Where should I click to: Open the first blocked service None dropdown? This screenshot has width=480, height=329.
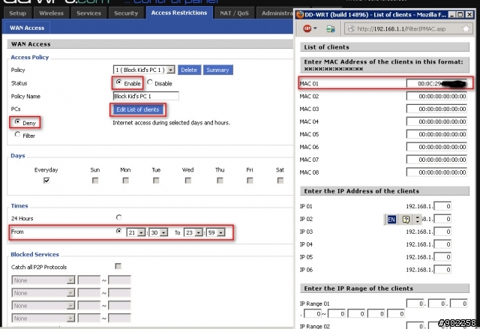pos(43,280)
